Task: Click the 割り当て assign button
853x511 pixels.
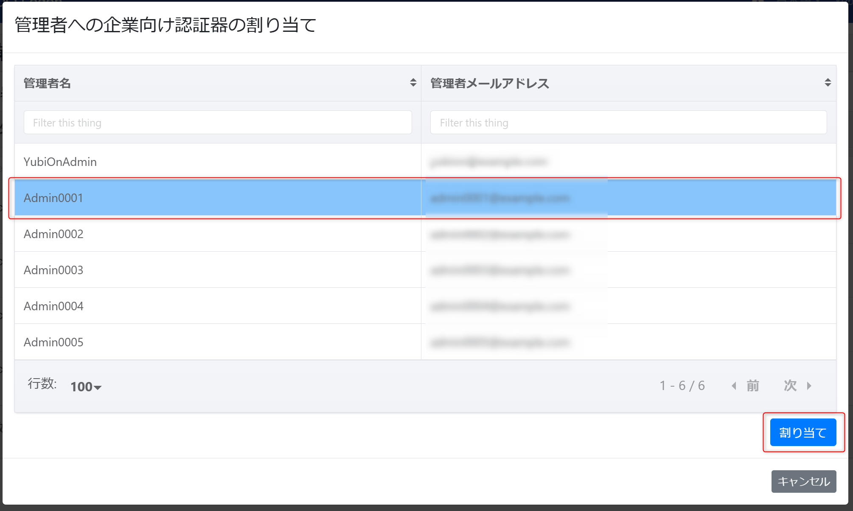Action: point(803,432)
